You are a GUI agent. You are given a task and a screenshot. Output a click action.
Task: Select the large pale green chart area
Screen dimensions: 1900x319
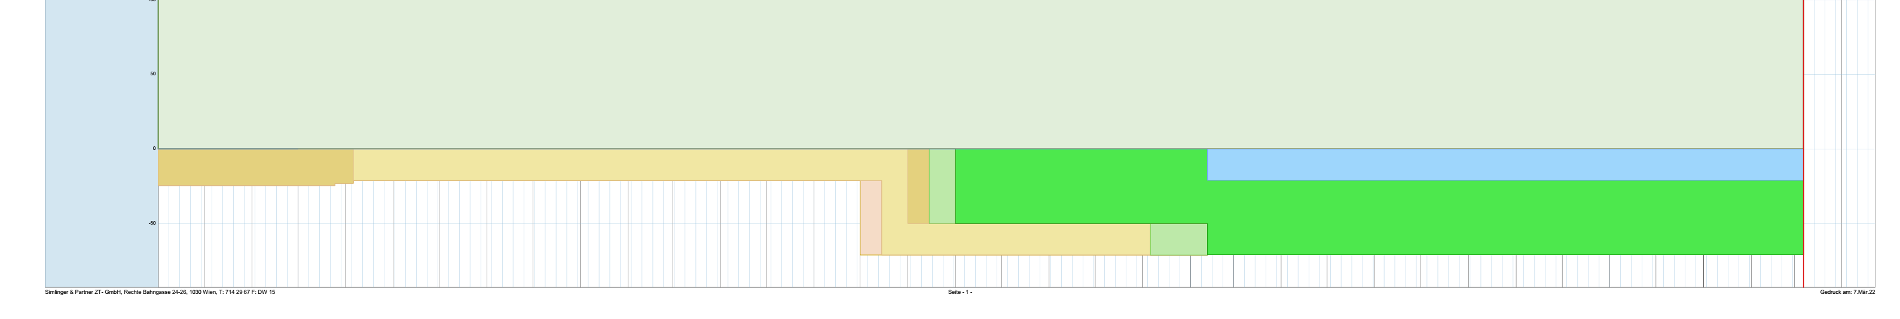pos(959,73)
